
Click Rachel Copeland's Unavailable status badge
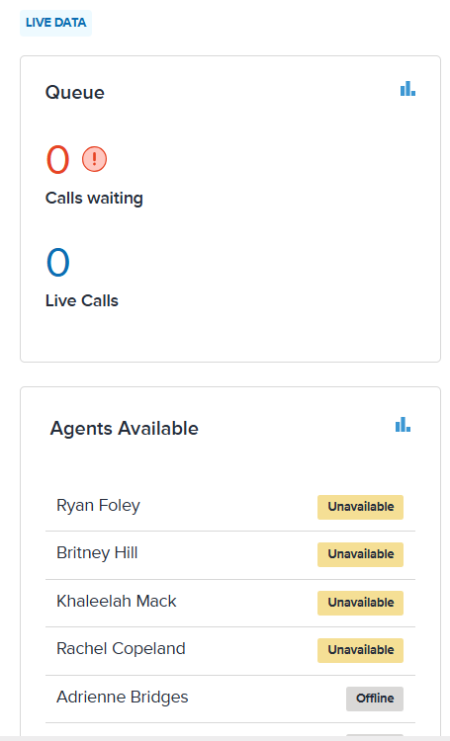(x=361, y=650)
